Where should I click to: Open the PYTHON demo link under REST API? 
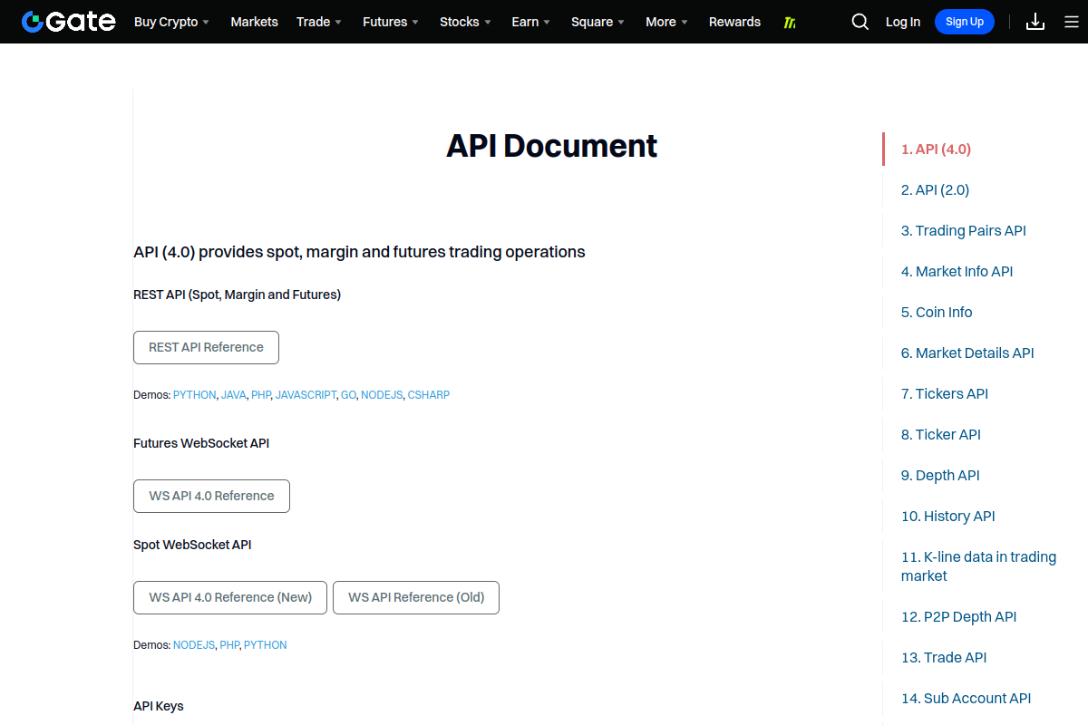coord(195,395)
